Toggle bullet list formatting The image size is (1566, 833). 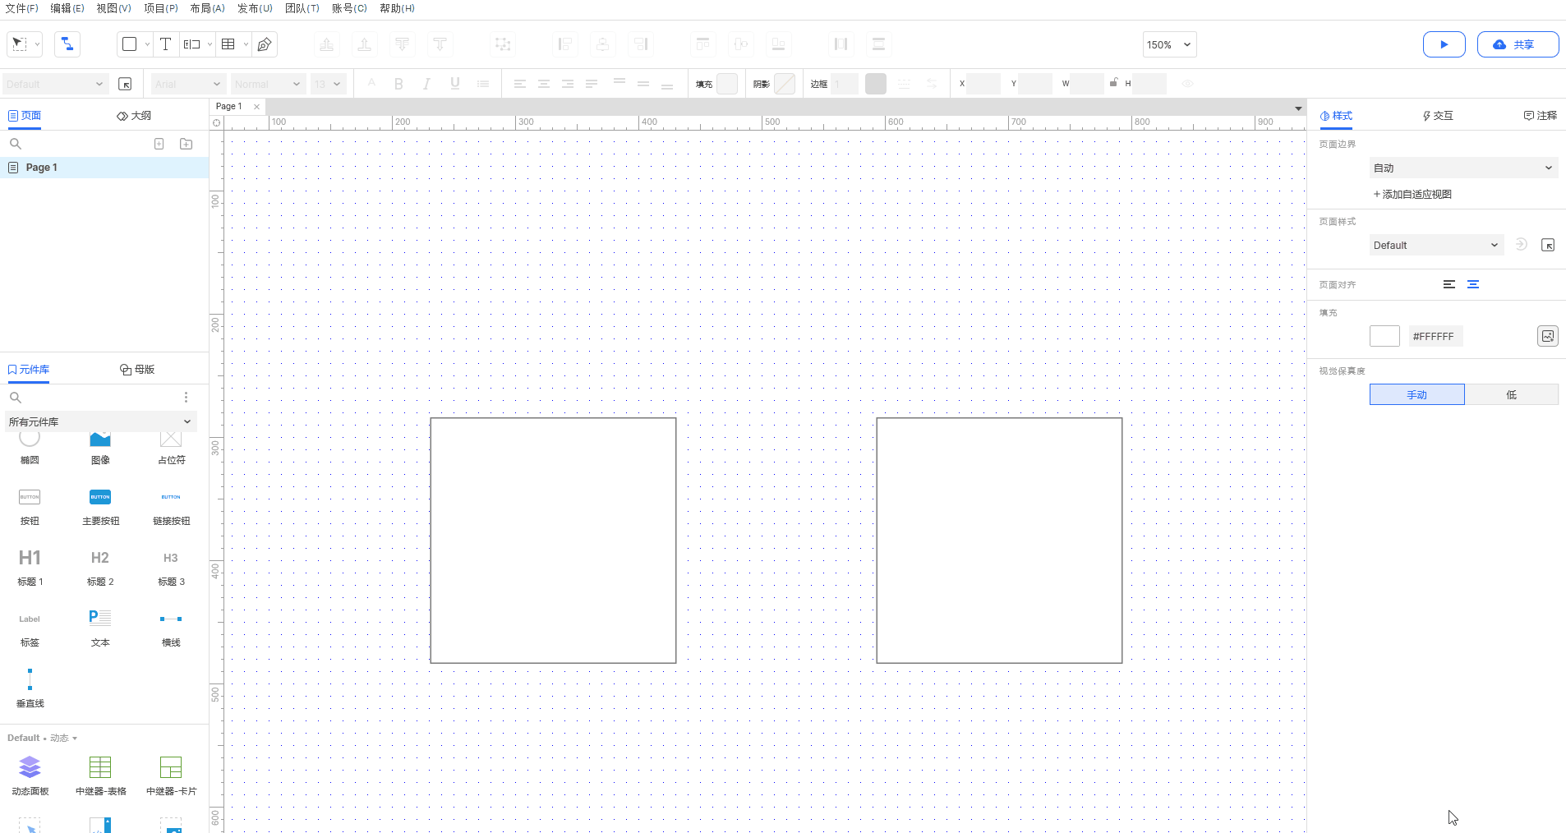click(x=483, y=84)
